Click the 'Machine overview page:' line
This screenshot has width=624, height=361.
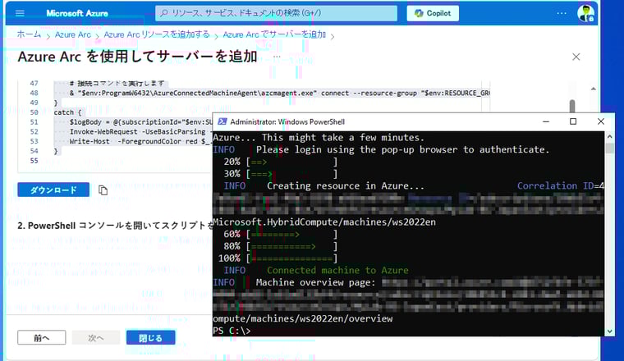[315, 282]
